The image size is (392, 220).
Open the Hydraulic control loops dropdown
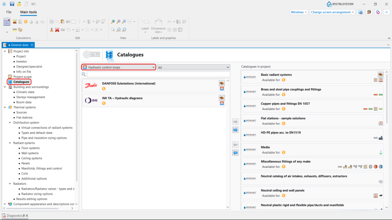(x=118, y=67)
